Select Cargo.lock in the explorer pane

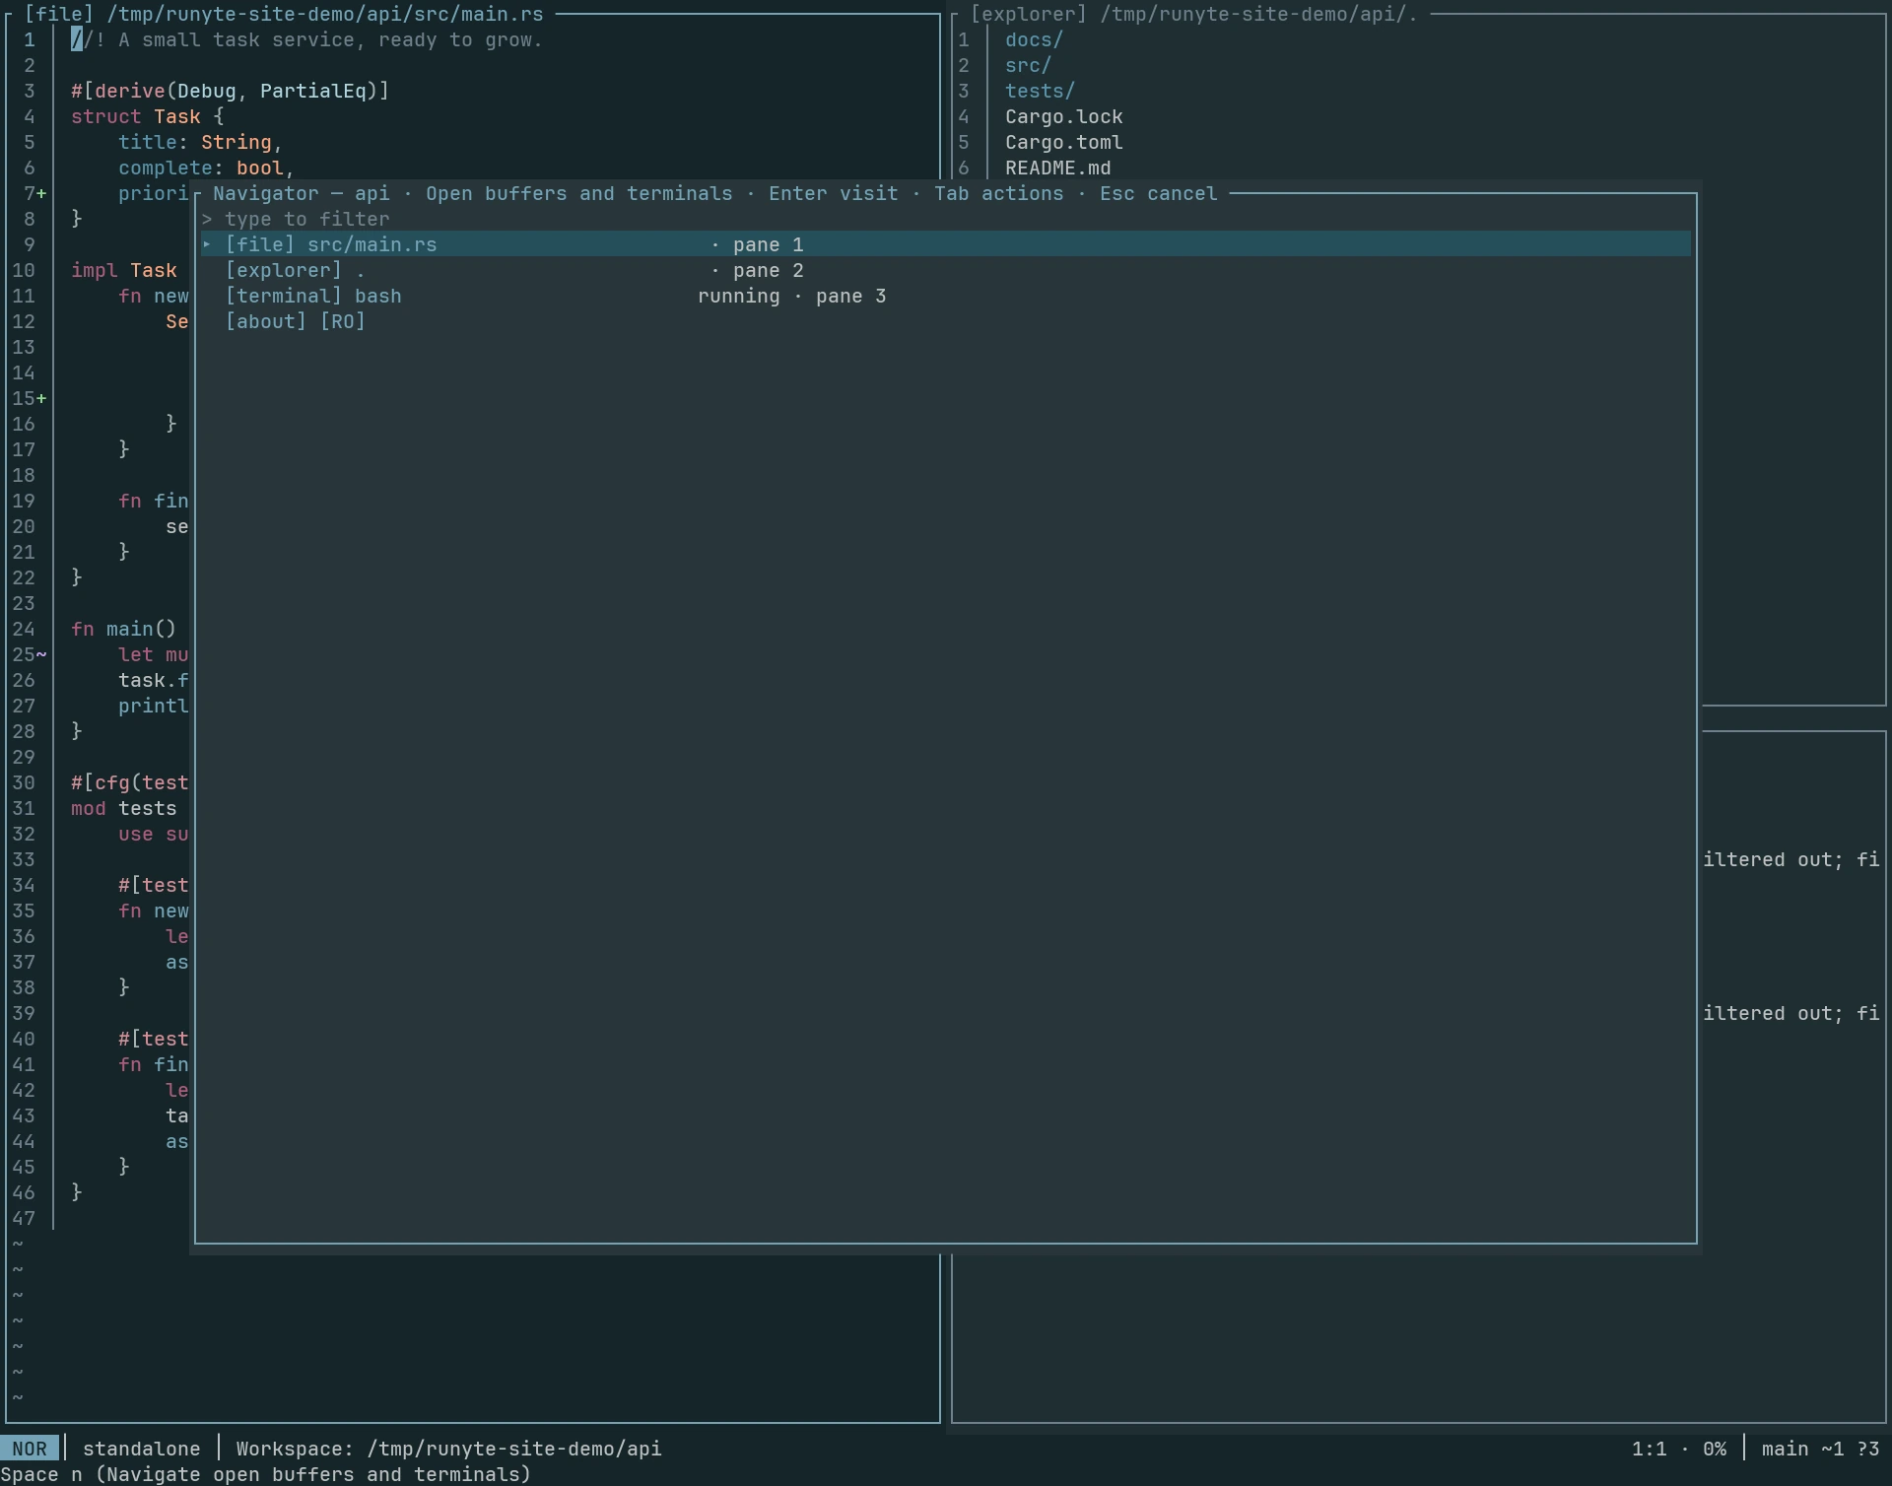pos(1063,116)
